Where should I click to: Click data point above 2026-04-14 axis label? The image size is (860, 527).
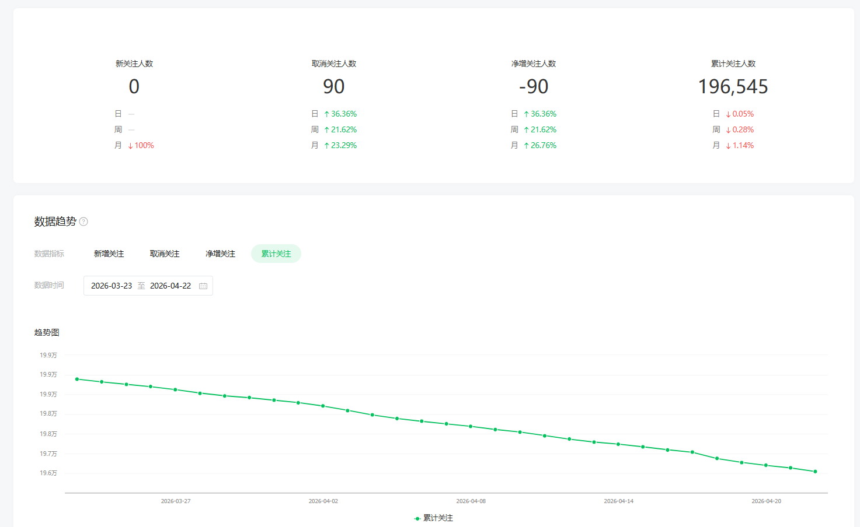coord(618,444)
